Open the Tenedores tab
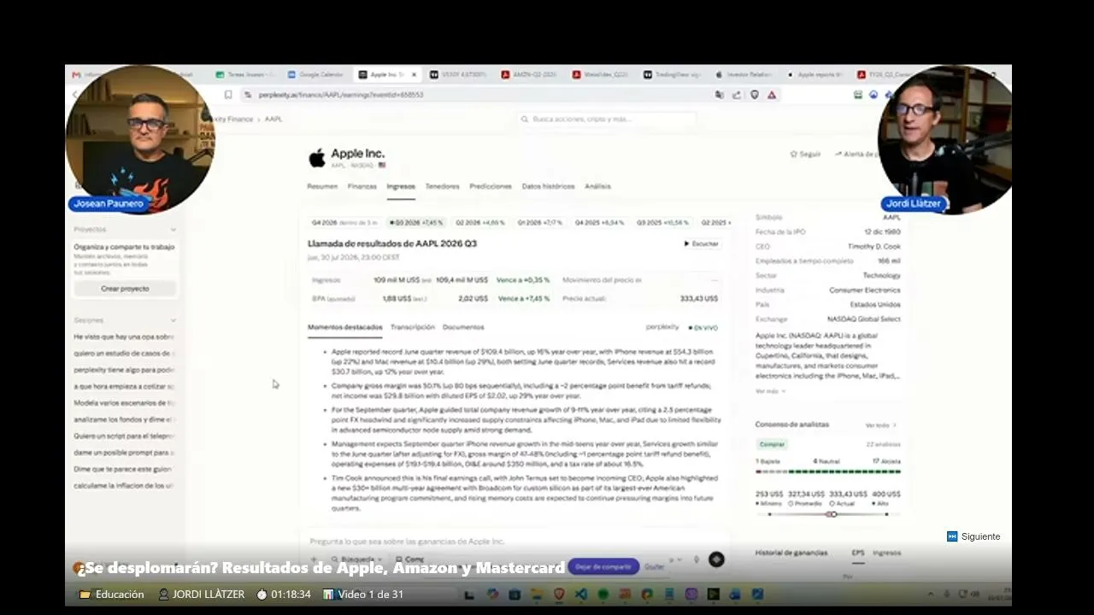This screenshot has height=615, width=1094. pyautogui.click(x=442, y=186)
